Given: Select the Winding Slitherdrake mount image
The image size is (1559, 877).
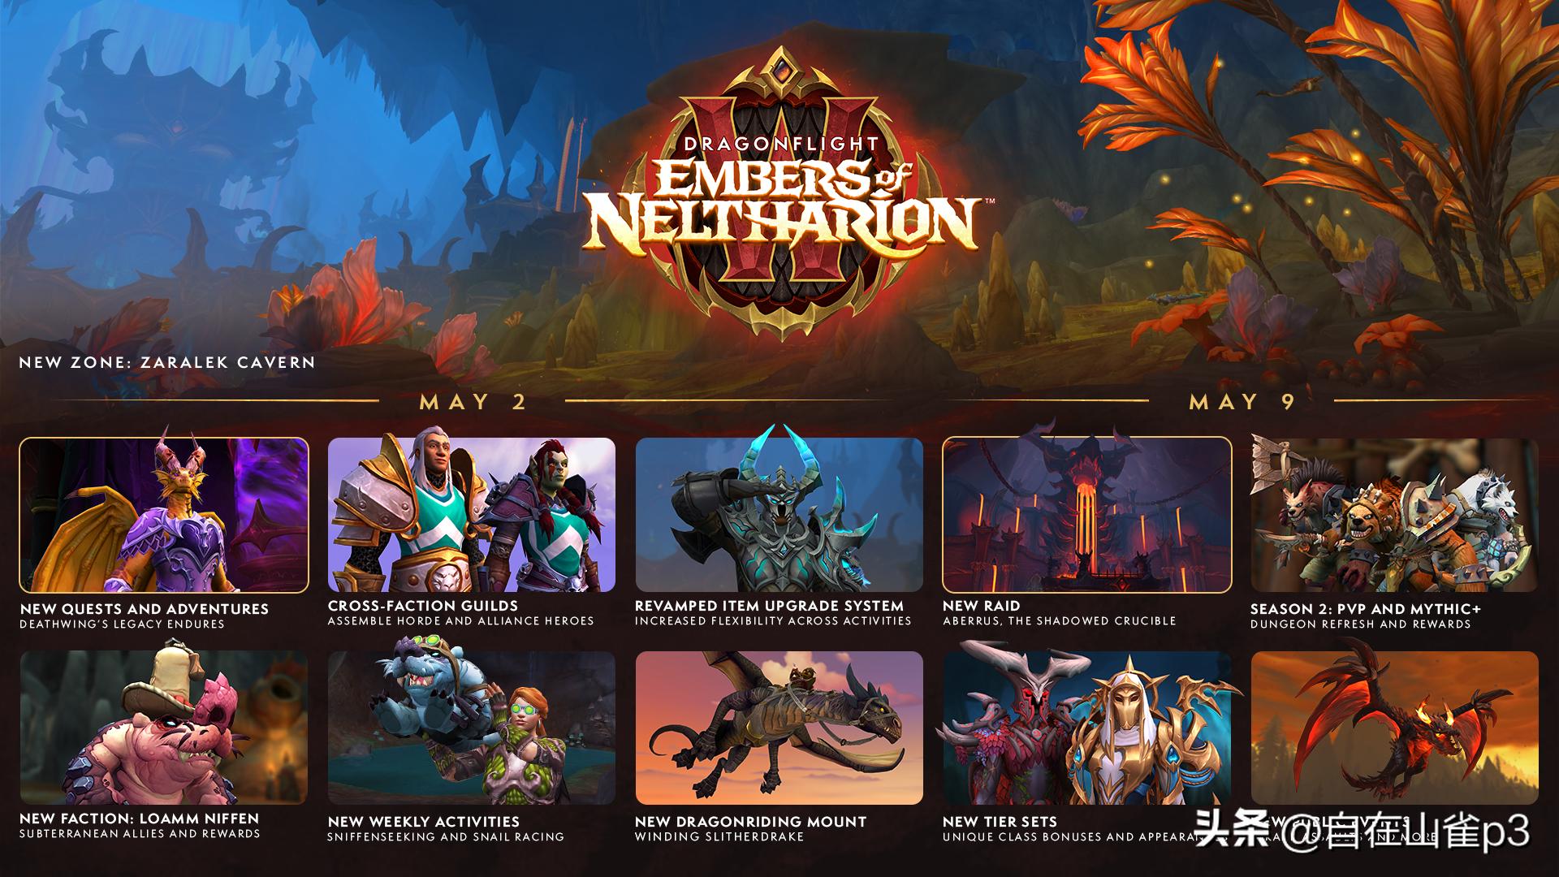Looking at the screenshot, I should (x=779, y=728).
